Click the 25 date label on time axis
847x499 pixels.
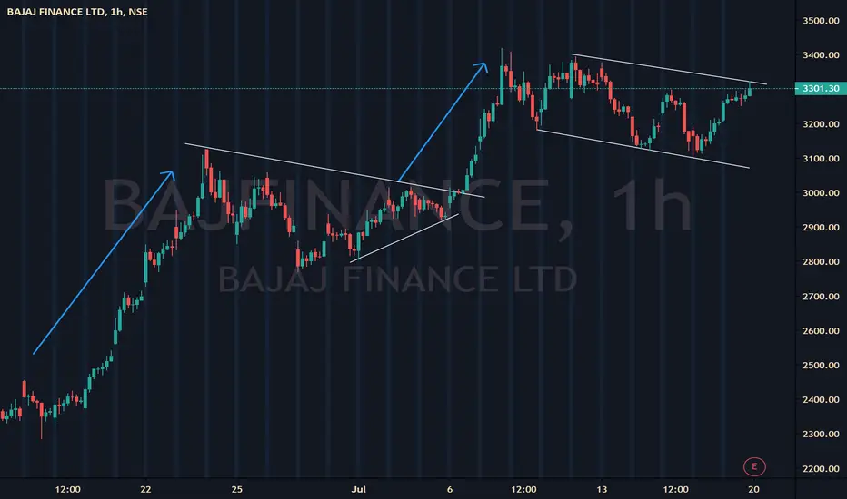[x=236, y=489]
